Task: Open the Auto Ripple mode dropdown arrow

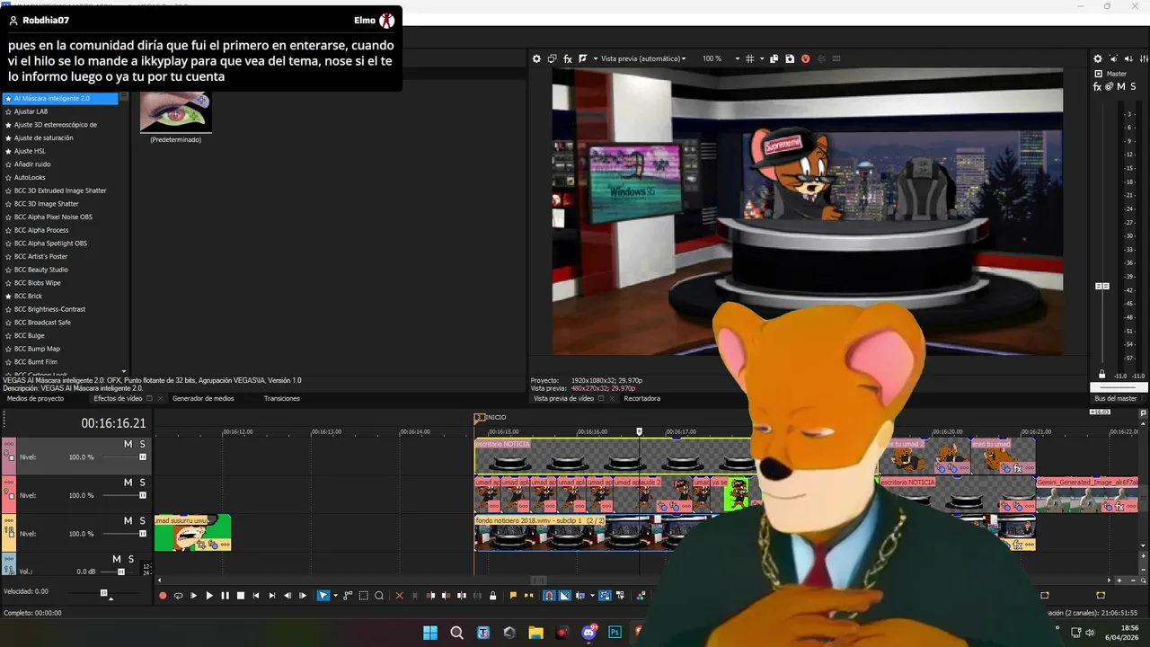Action: coord(592,596)
